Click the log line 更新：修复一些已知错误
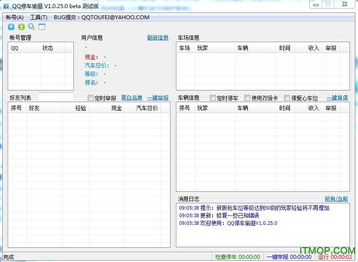 pyautogui.click(x=219, y=215)
